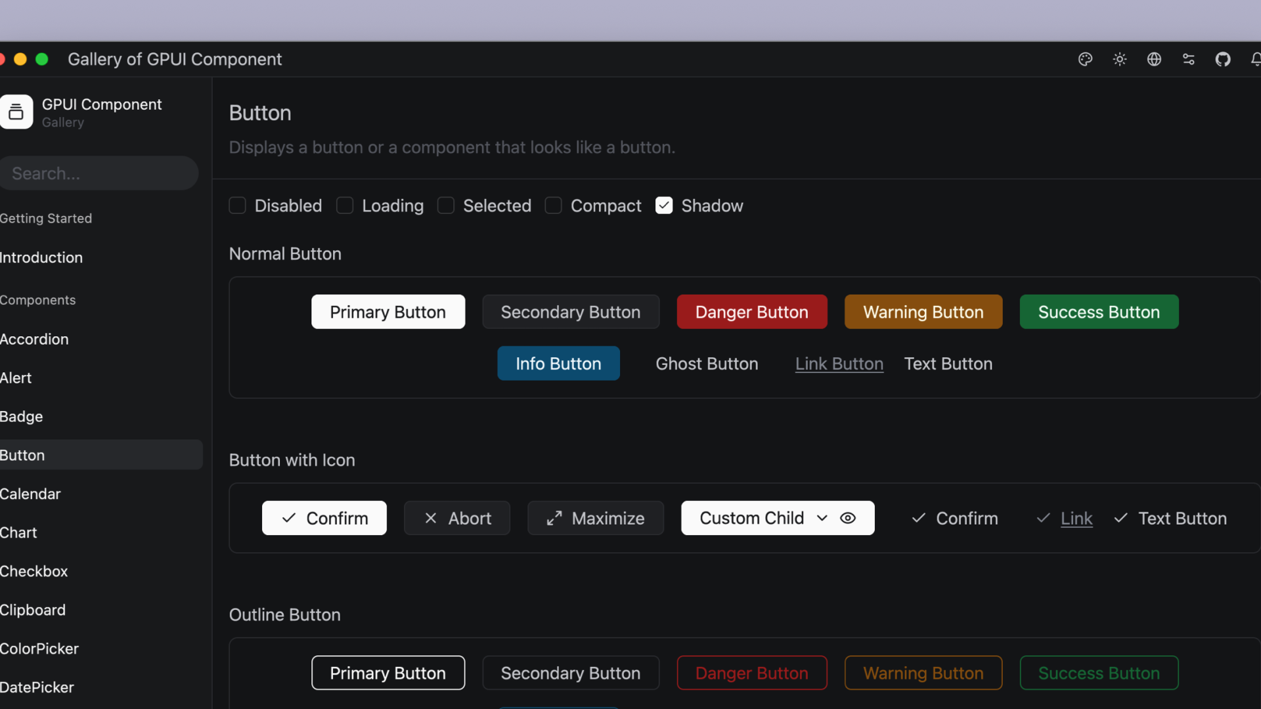Uncheck the Shadow checkbox

coord(664,205)
